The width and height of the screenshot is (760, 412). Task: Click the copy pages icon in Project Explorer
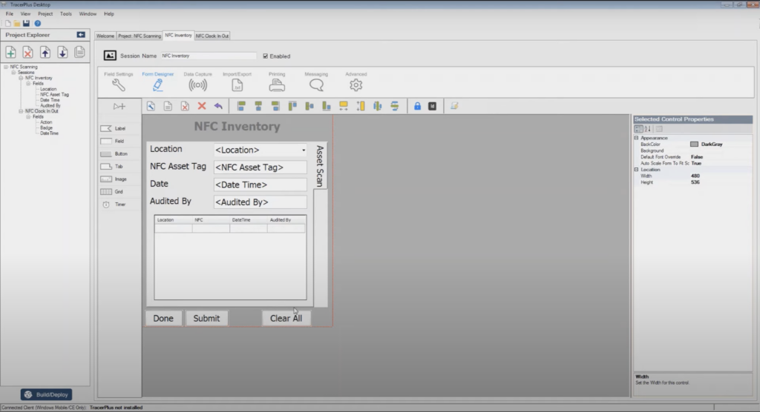point(80,53)
